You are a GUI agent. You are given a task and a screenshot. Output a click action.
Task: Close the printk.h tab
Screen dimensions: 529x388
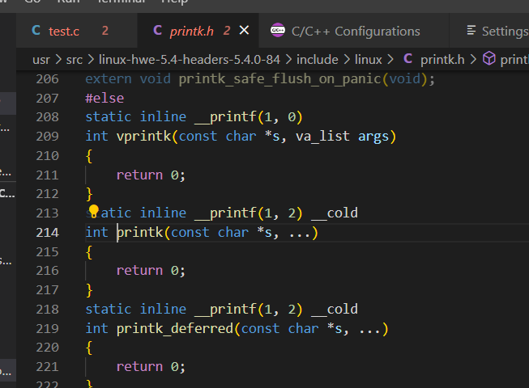(245, 31)
